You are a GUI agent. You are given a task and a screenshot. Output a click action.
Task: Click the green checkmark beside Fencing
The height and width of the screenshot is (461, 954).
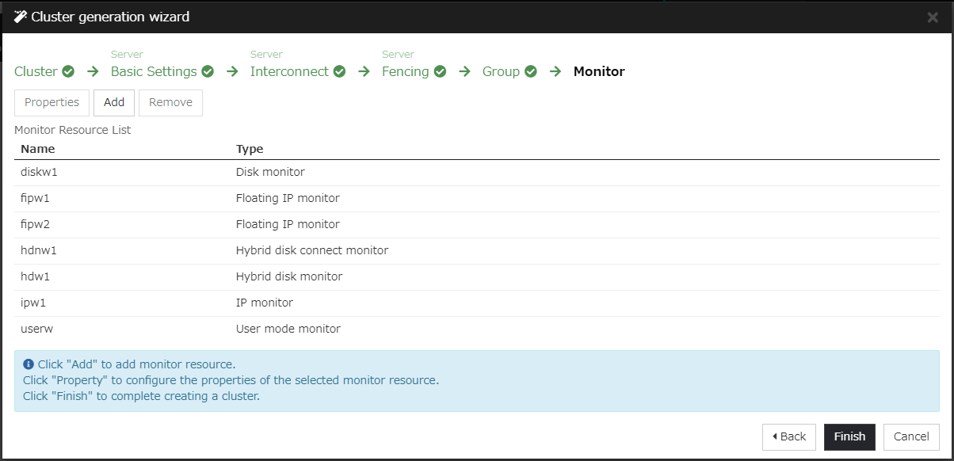(x=441, y=70)
